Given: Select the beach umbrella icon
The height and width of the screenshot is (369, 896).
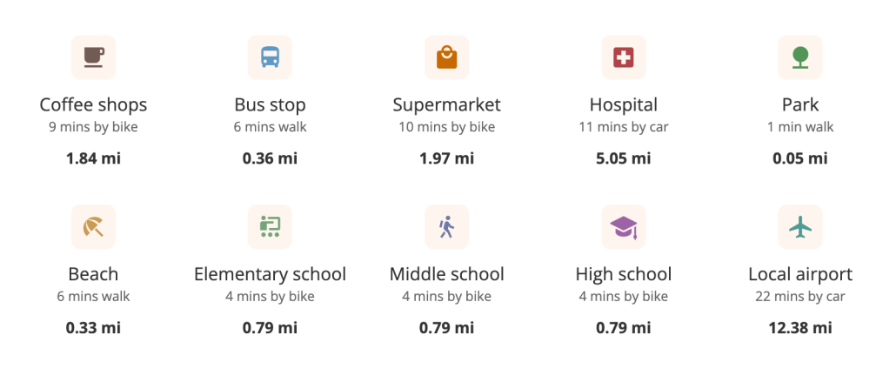Looking at the screenshot, I should 93,227.
